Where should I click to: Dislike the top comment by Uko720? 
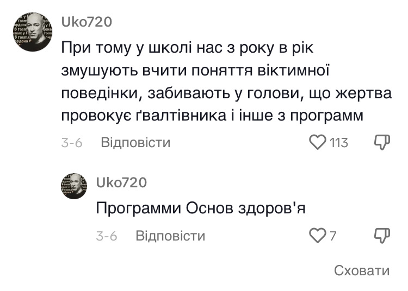[382, 142]
